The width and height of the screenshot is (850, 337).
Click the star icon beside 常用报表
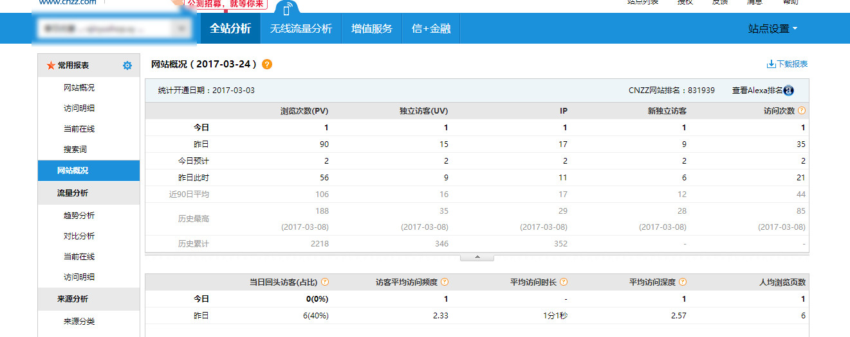(x=51, y=65)
